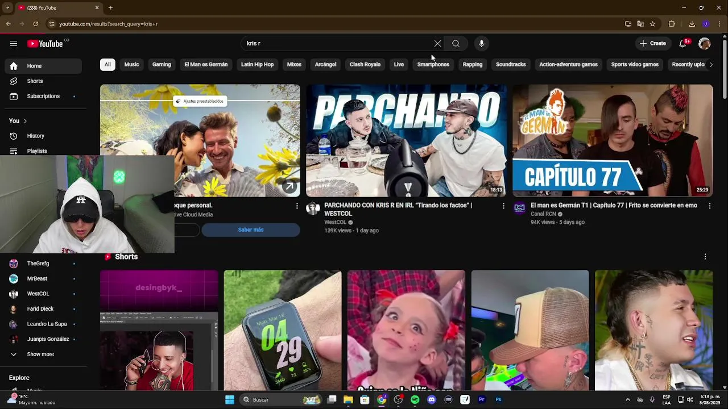Screen dimensions: 728x409
Task: Open options for the PARCHANDO CON KRIS R video
Action: tap(503, 206)
